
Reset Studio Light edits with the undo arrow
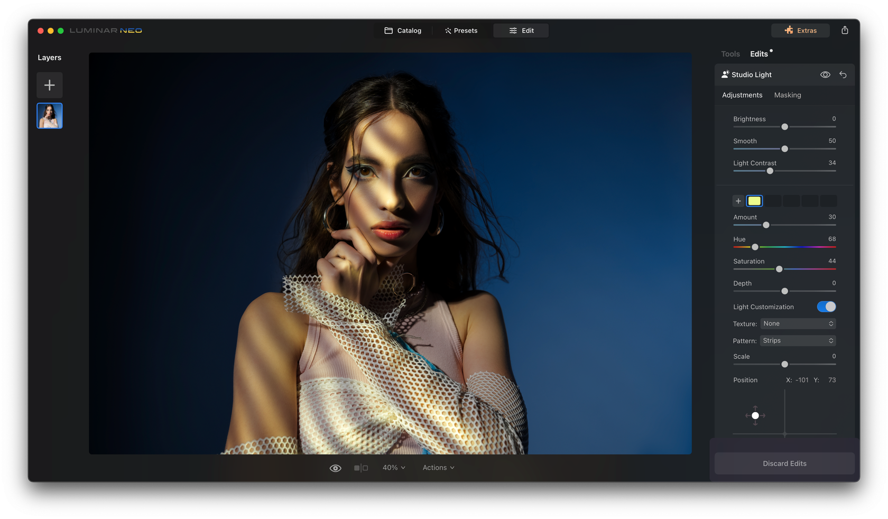tap(843, 75)
